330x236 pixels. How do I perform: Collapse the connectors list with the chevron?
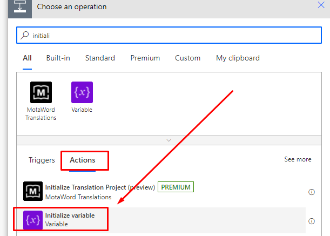(169, 140)
